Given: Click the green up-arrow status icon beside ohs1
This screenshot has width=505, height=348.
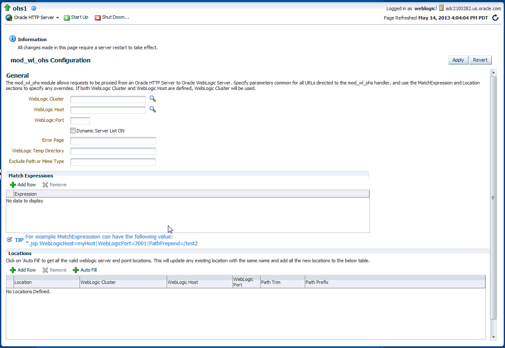Looking at the screenshot, I should point(7,8).
